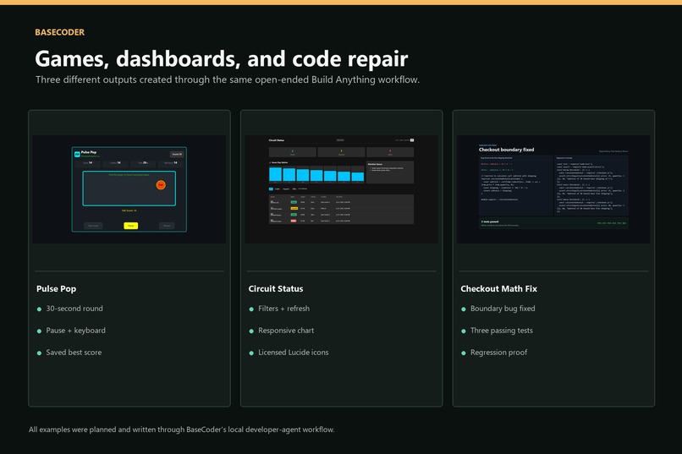Click the "Circuit Status" card title
The height and width of the screenshot is (454, 682).
276,289
